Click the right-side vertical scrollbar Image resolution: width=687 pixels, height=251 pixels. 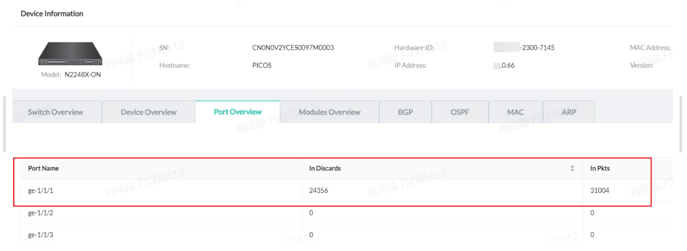click(x=681, y=124)
